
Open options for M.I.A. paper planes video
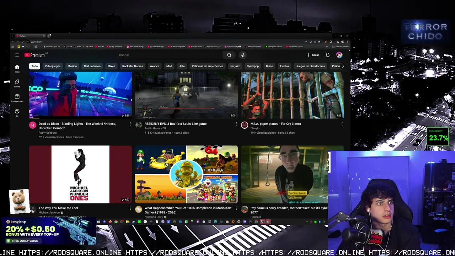[342, 124]
